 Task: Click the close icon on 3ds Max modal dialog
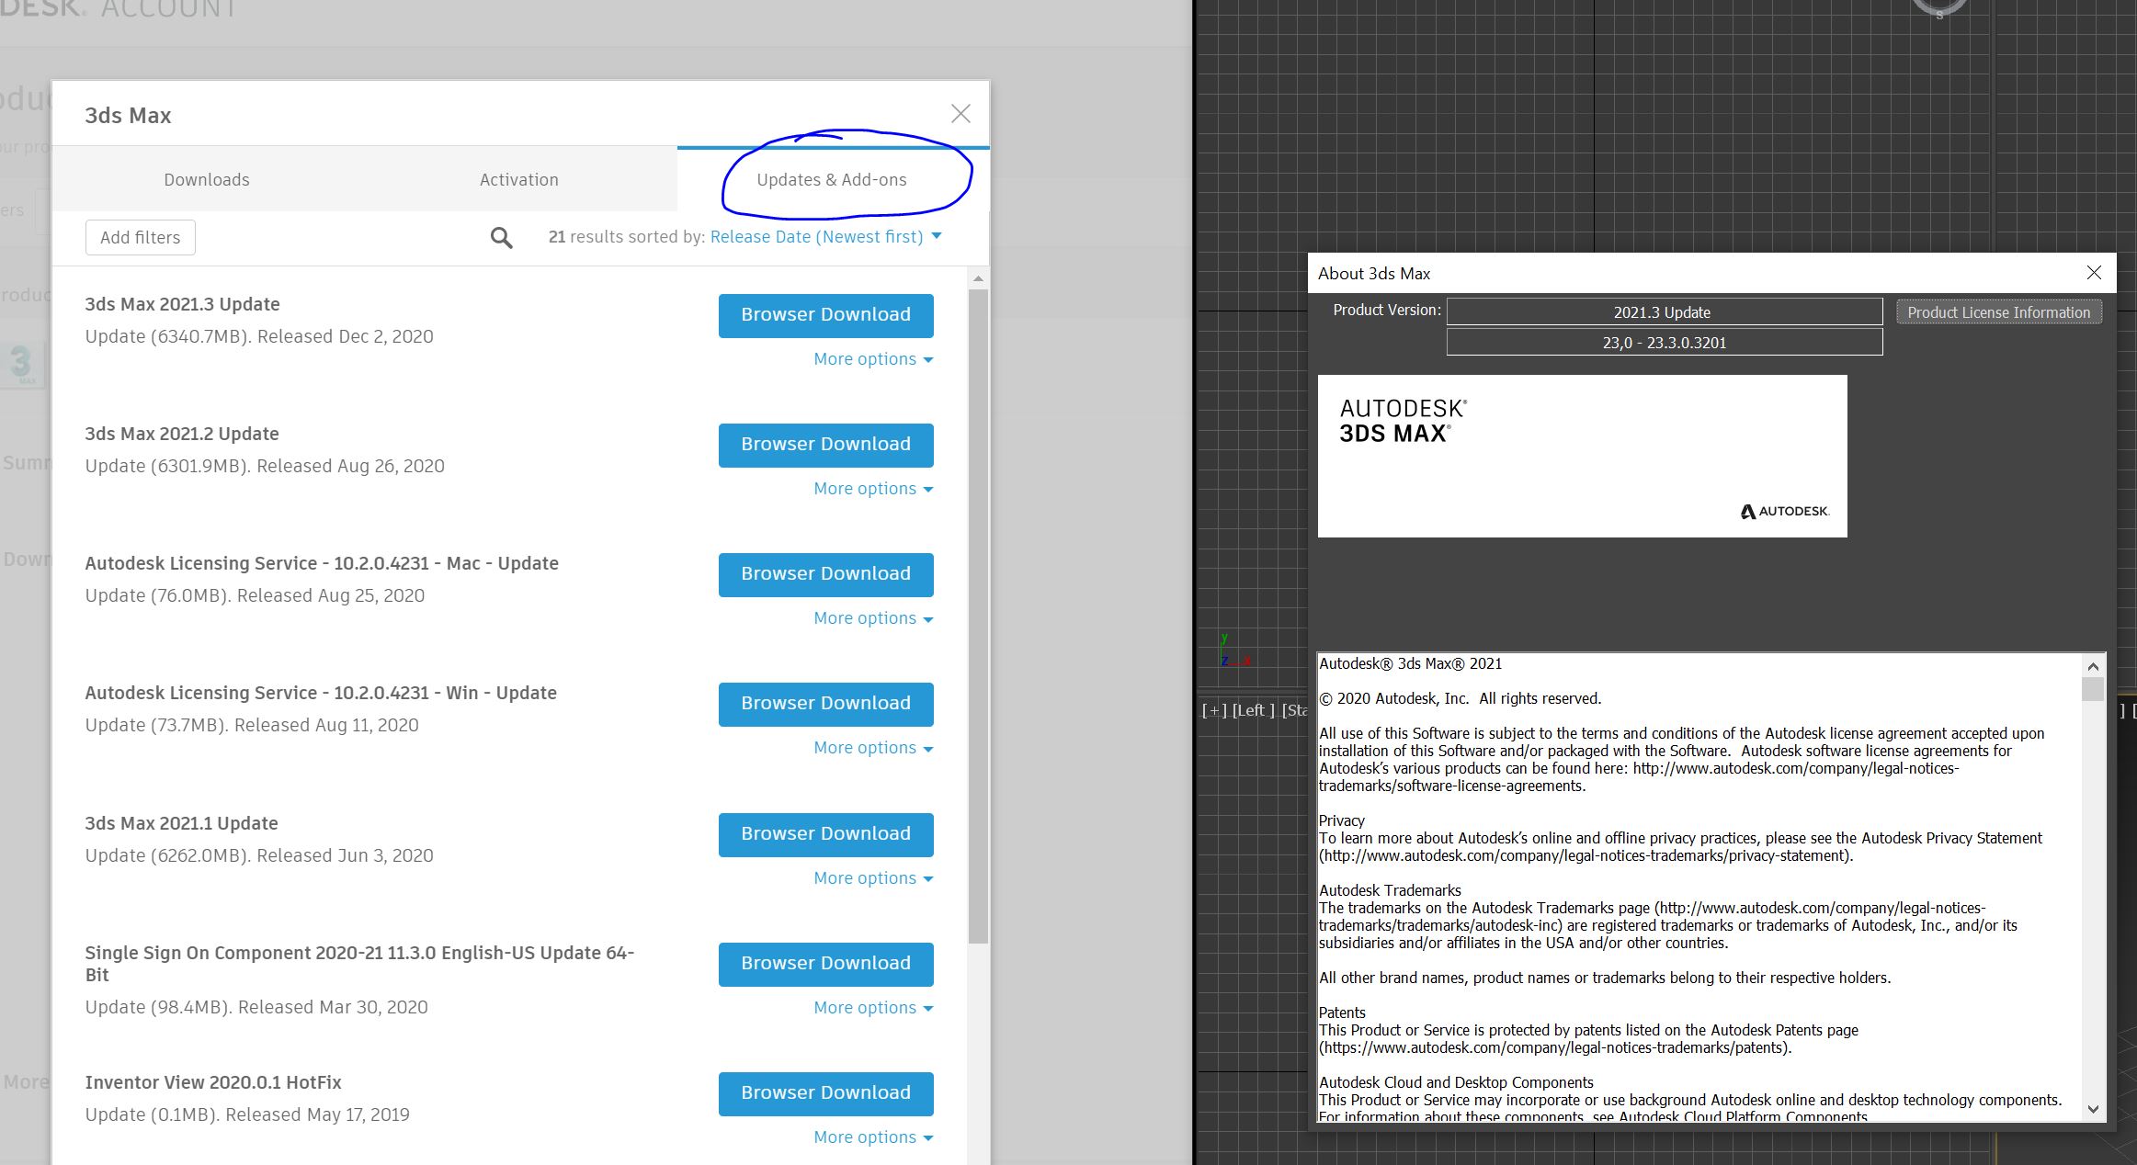tap(961, 113)
